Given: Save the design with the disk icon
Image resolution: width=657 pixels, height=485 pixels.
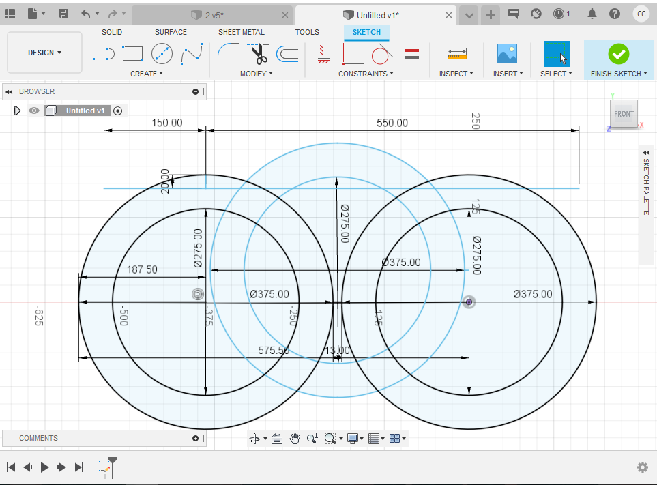Looking at the screenshot, I should coord(63,14).
